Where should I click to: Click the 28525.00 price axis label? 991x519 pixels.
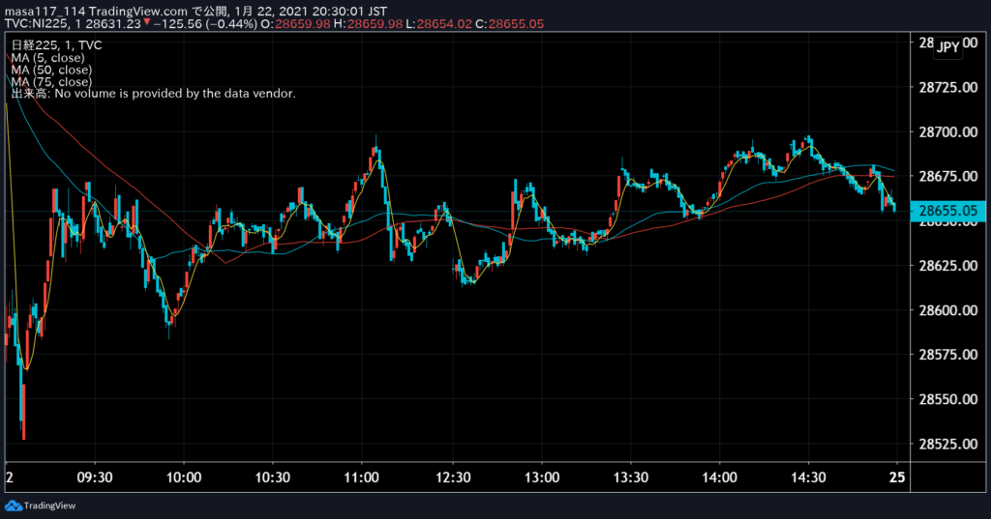(x=948, y=444)
